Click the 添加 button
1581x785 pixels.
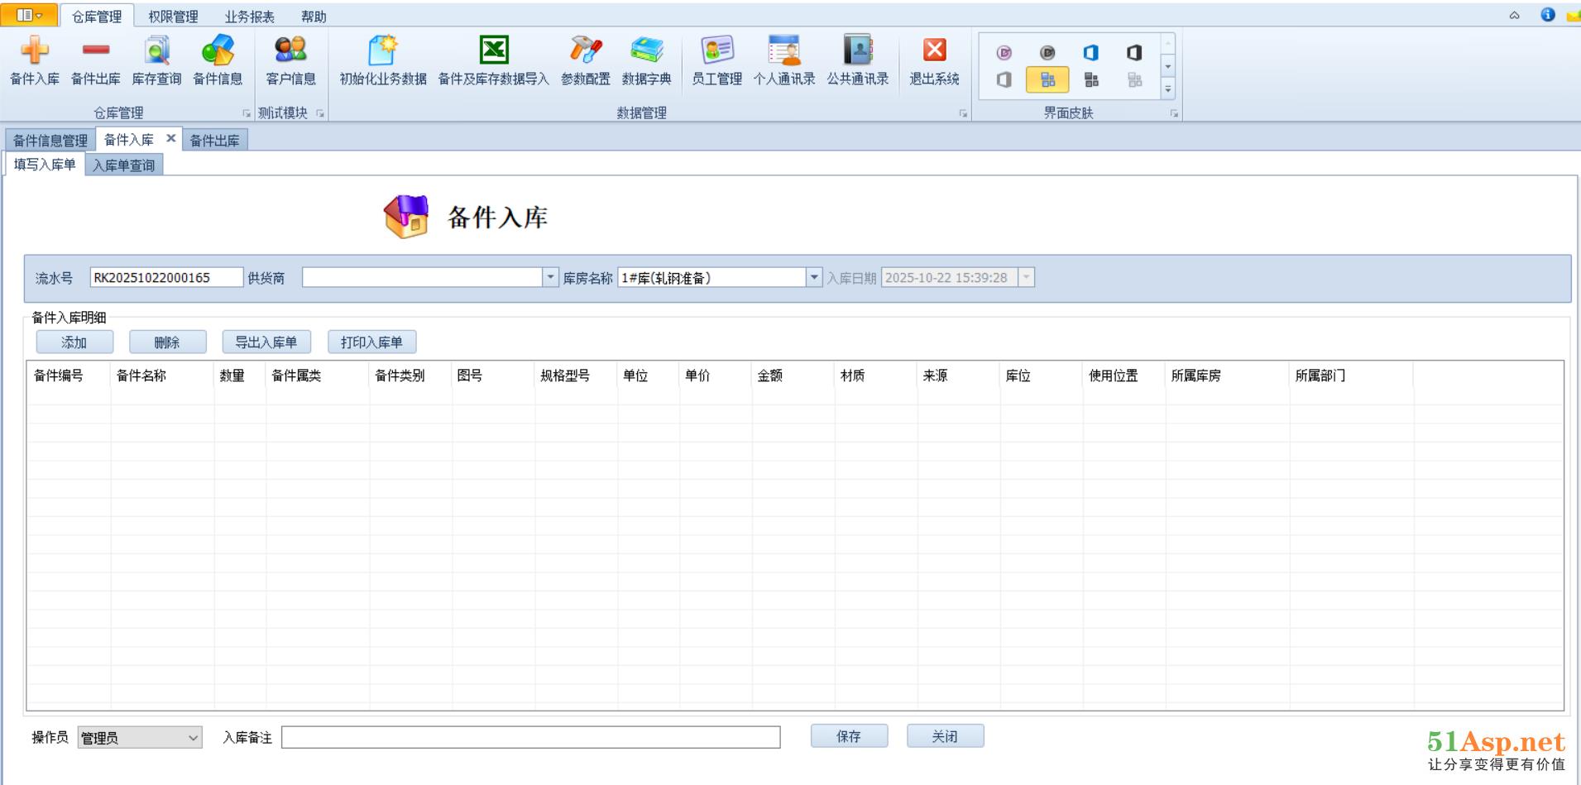click(74, 342)
